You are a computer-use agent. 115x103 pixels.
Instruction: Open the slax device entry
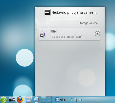tap(69, 34)
